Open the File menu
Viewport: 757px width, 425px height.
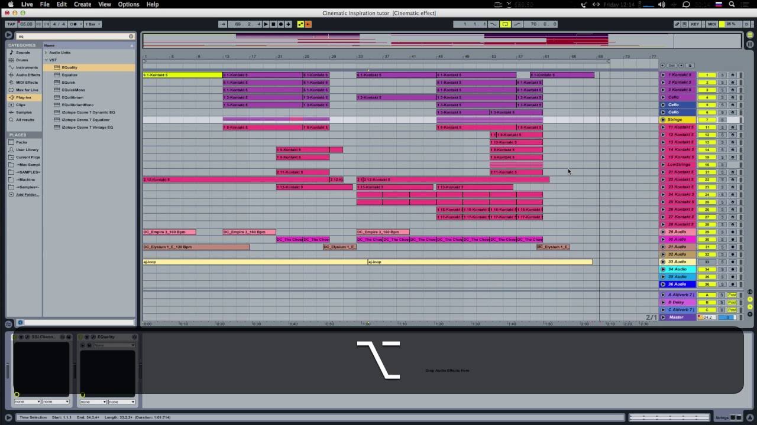(44, 4)
